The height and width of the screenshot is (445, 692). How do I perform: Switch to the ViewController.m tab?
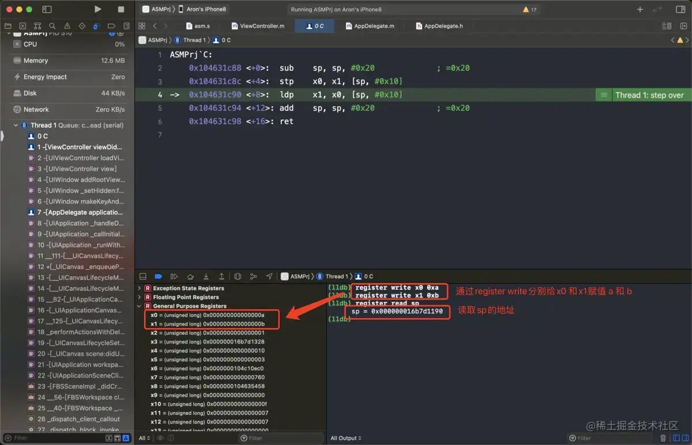coord(258,26)
